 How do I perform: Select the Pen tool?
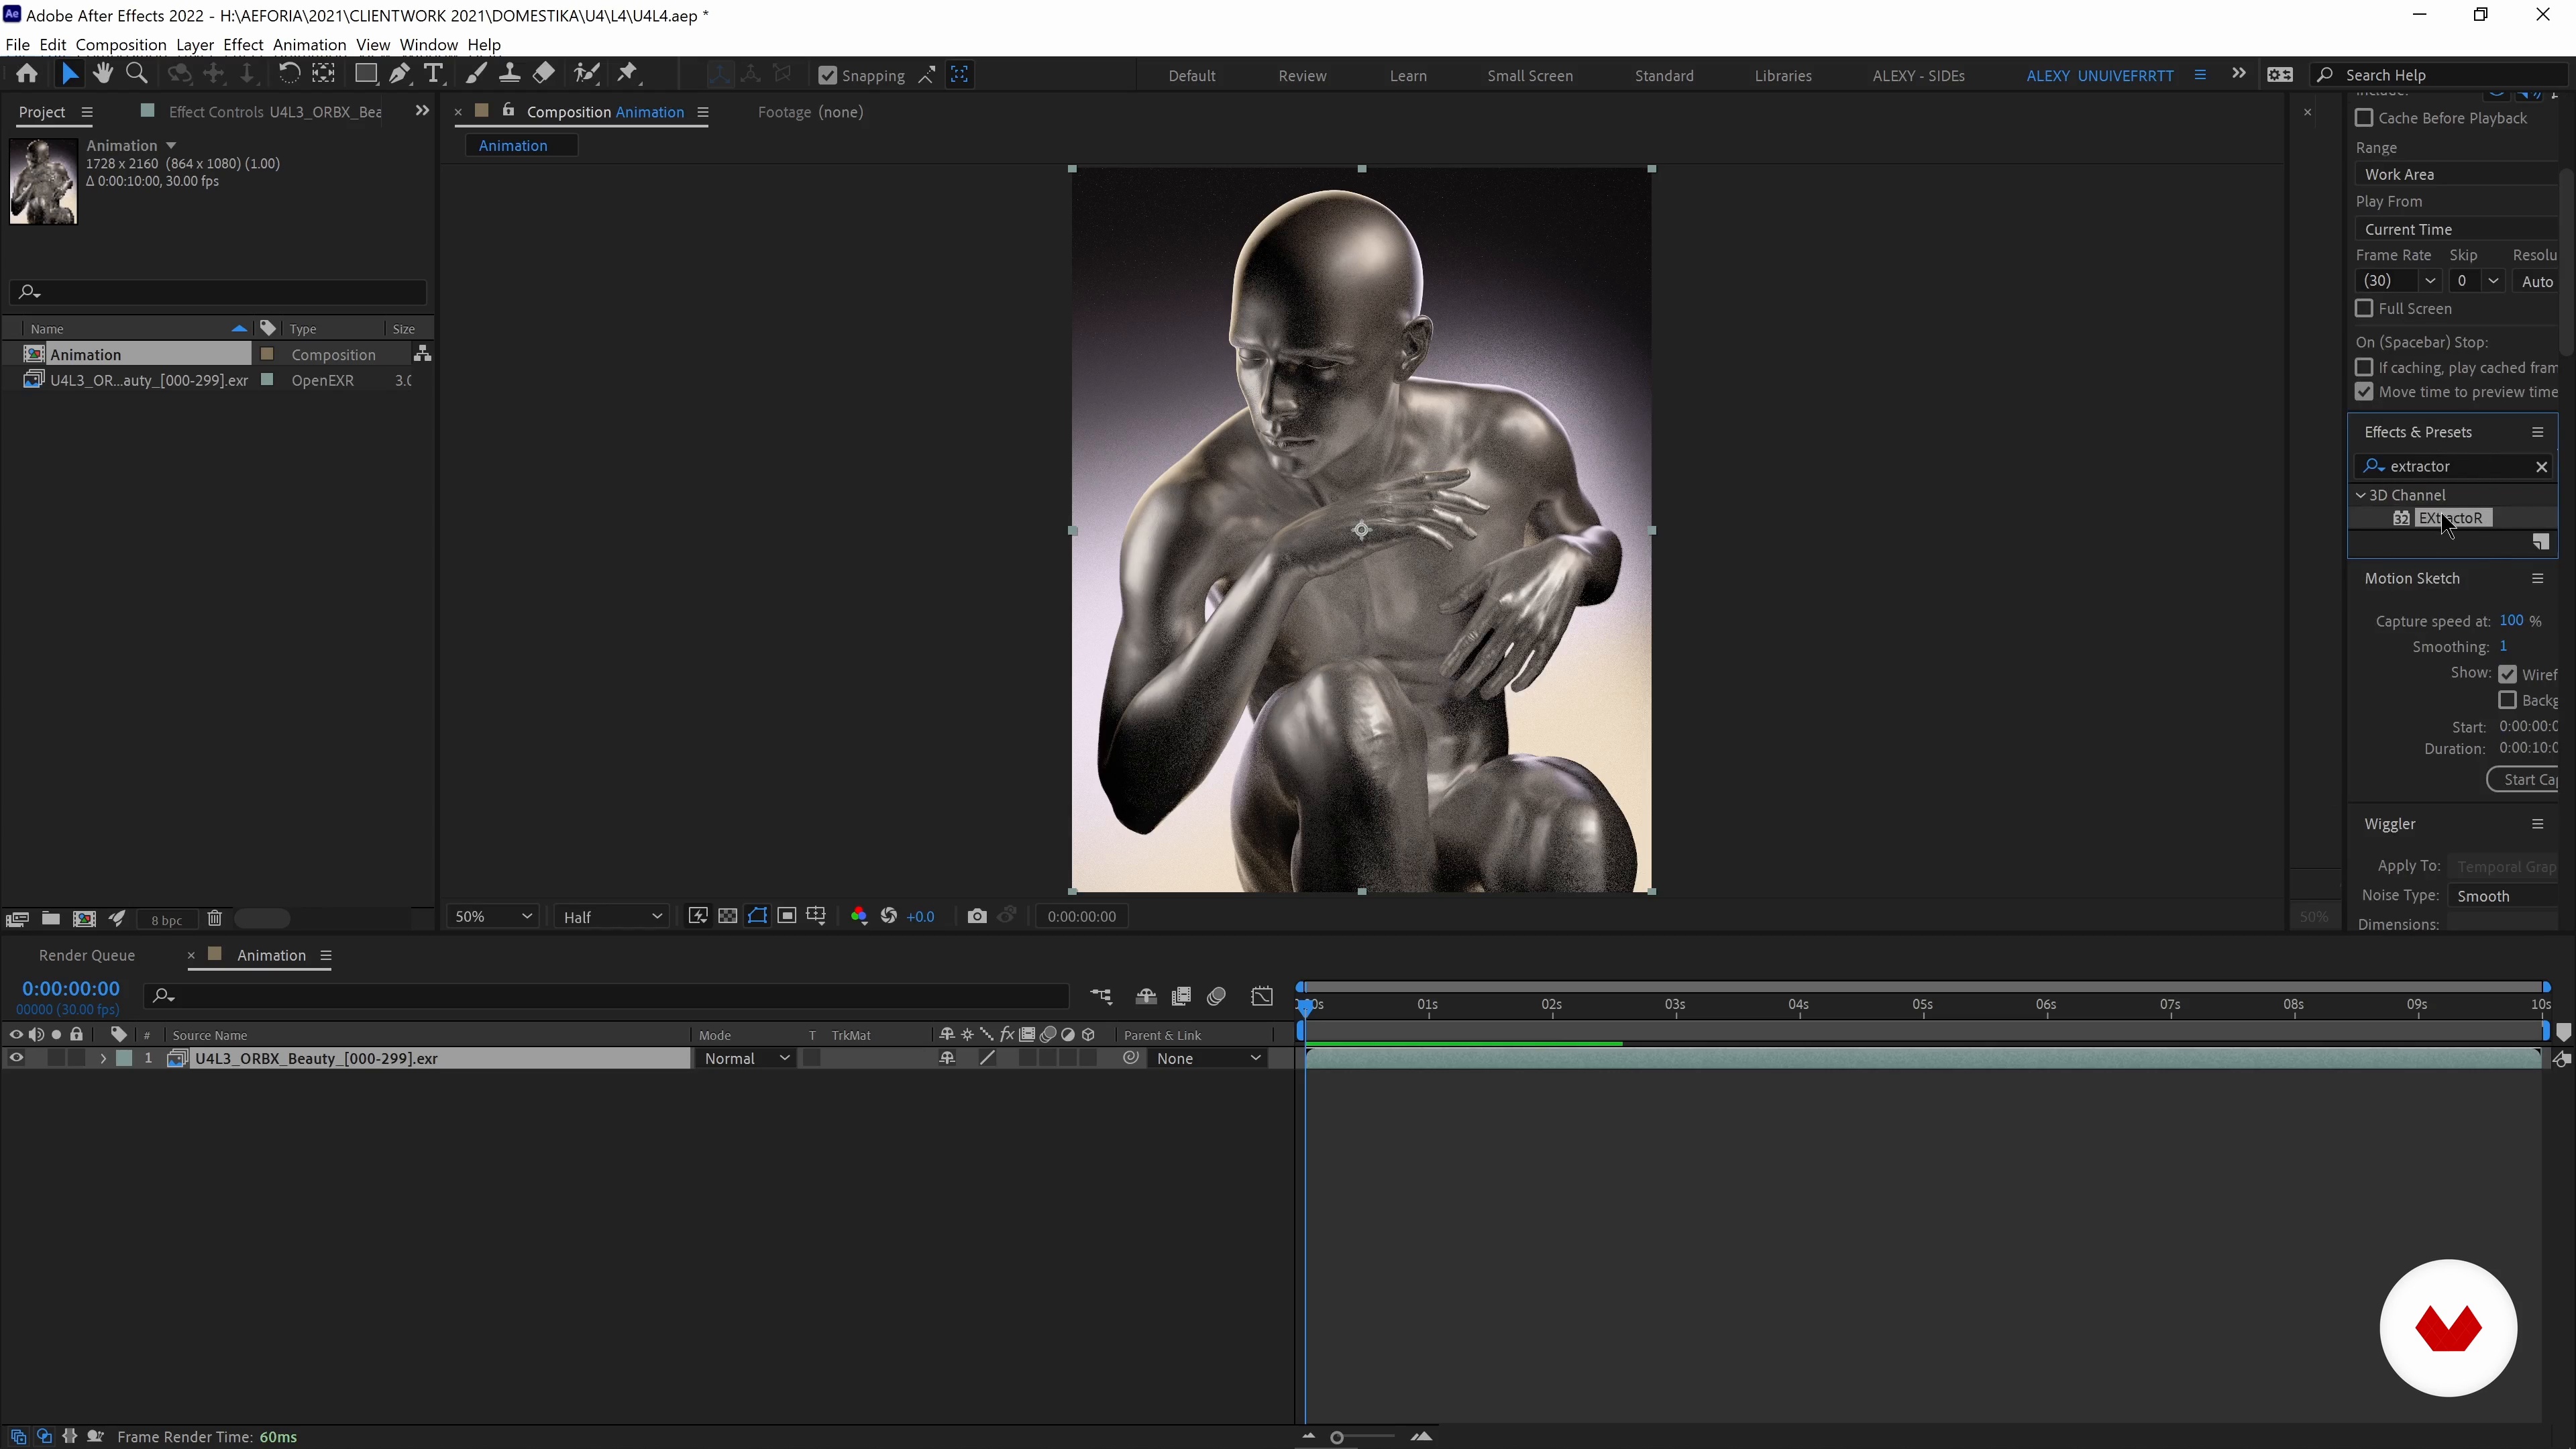click(400, 74)
